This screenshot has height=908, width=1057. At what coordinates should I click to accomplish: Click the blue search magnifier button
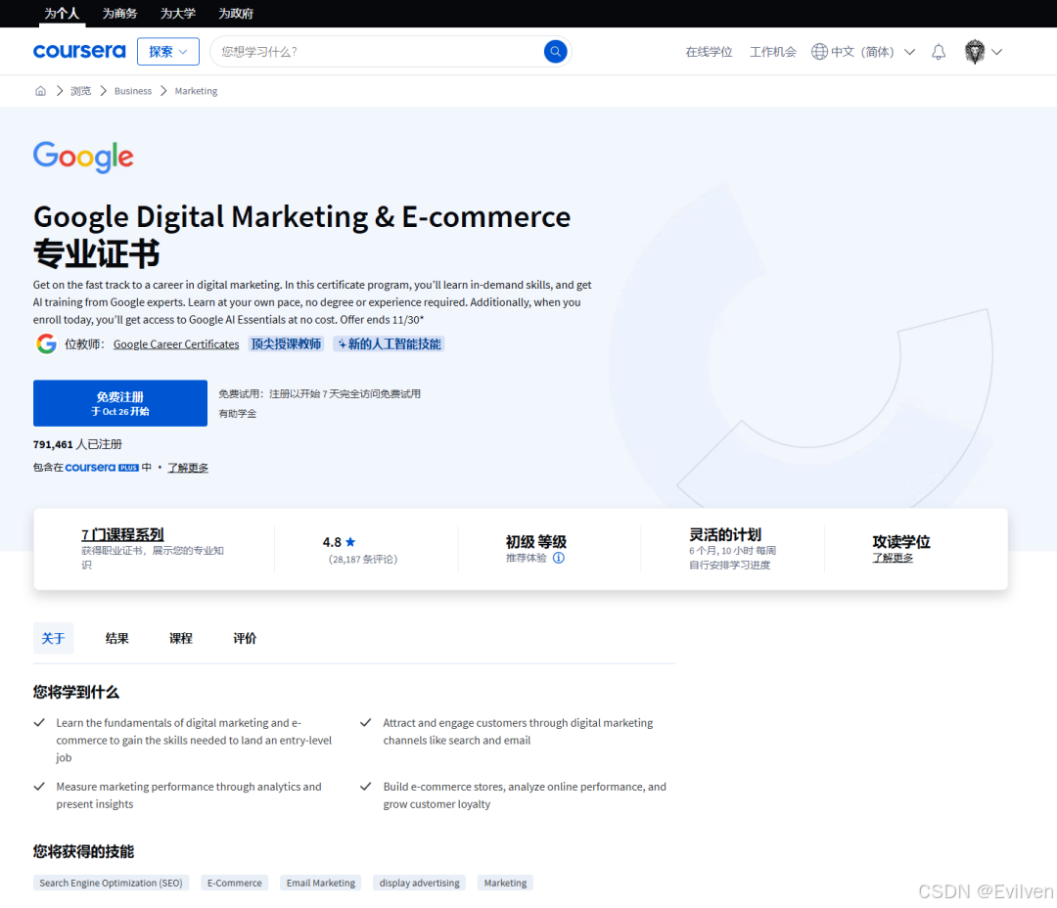[555, 51]
